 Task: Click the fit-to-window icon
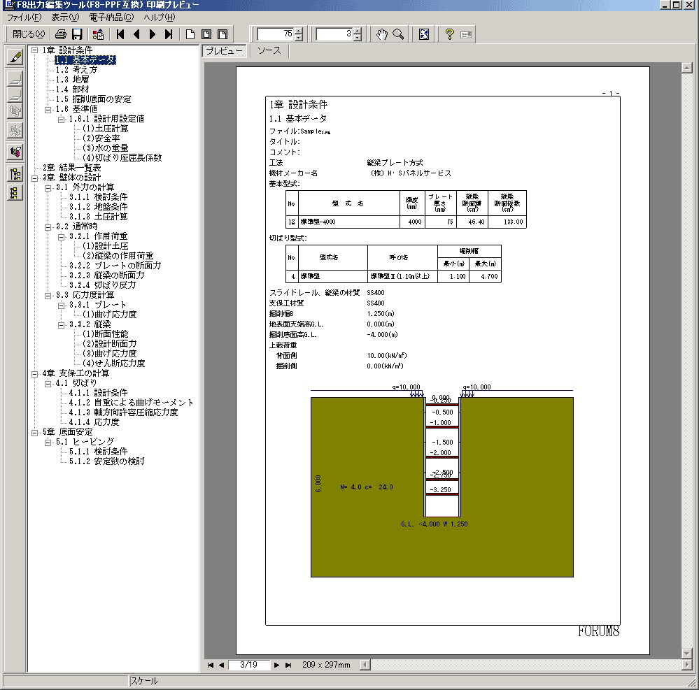(x=423, y=34)
